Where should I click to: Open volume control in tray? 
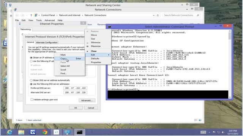223,132
